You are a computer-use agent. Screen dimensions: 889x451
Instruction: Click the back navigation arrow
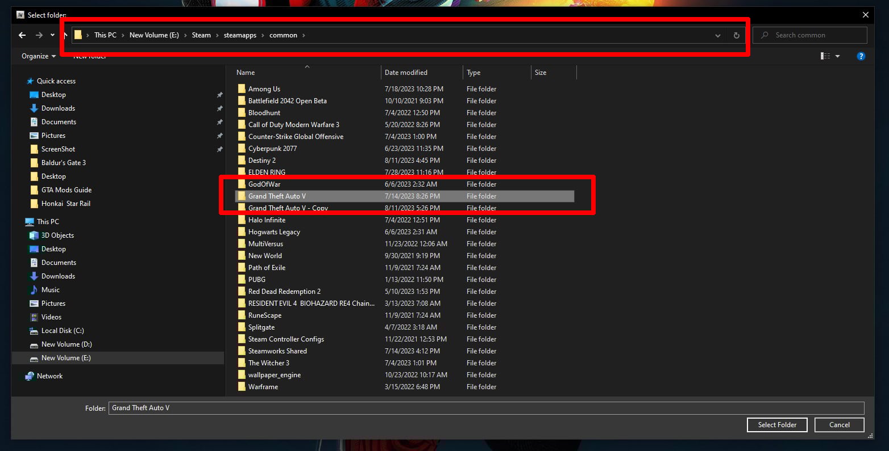pos(22,35)
